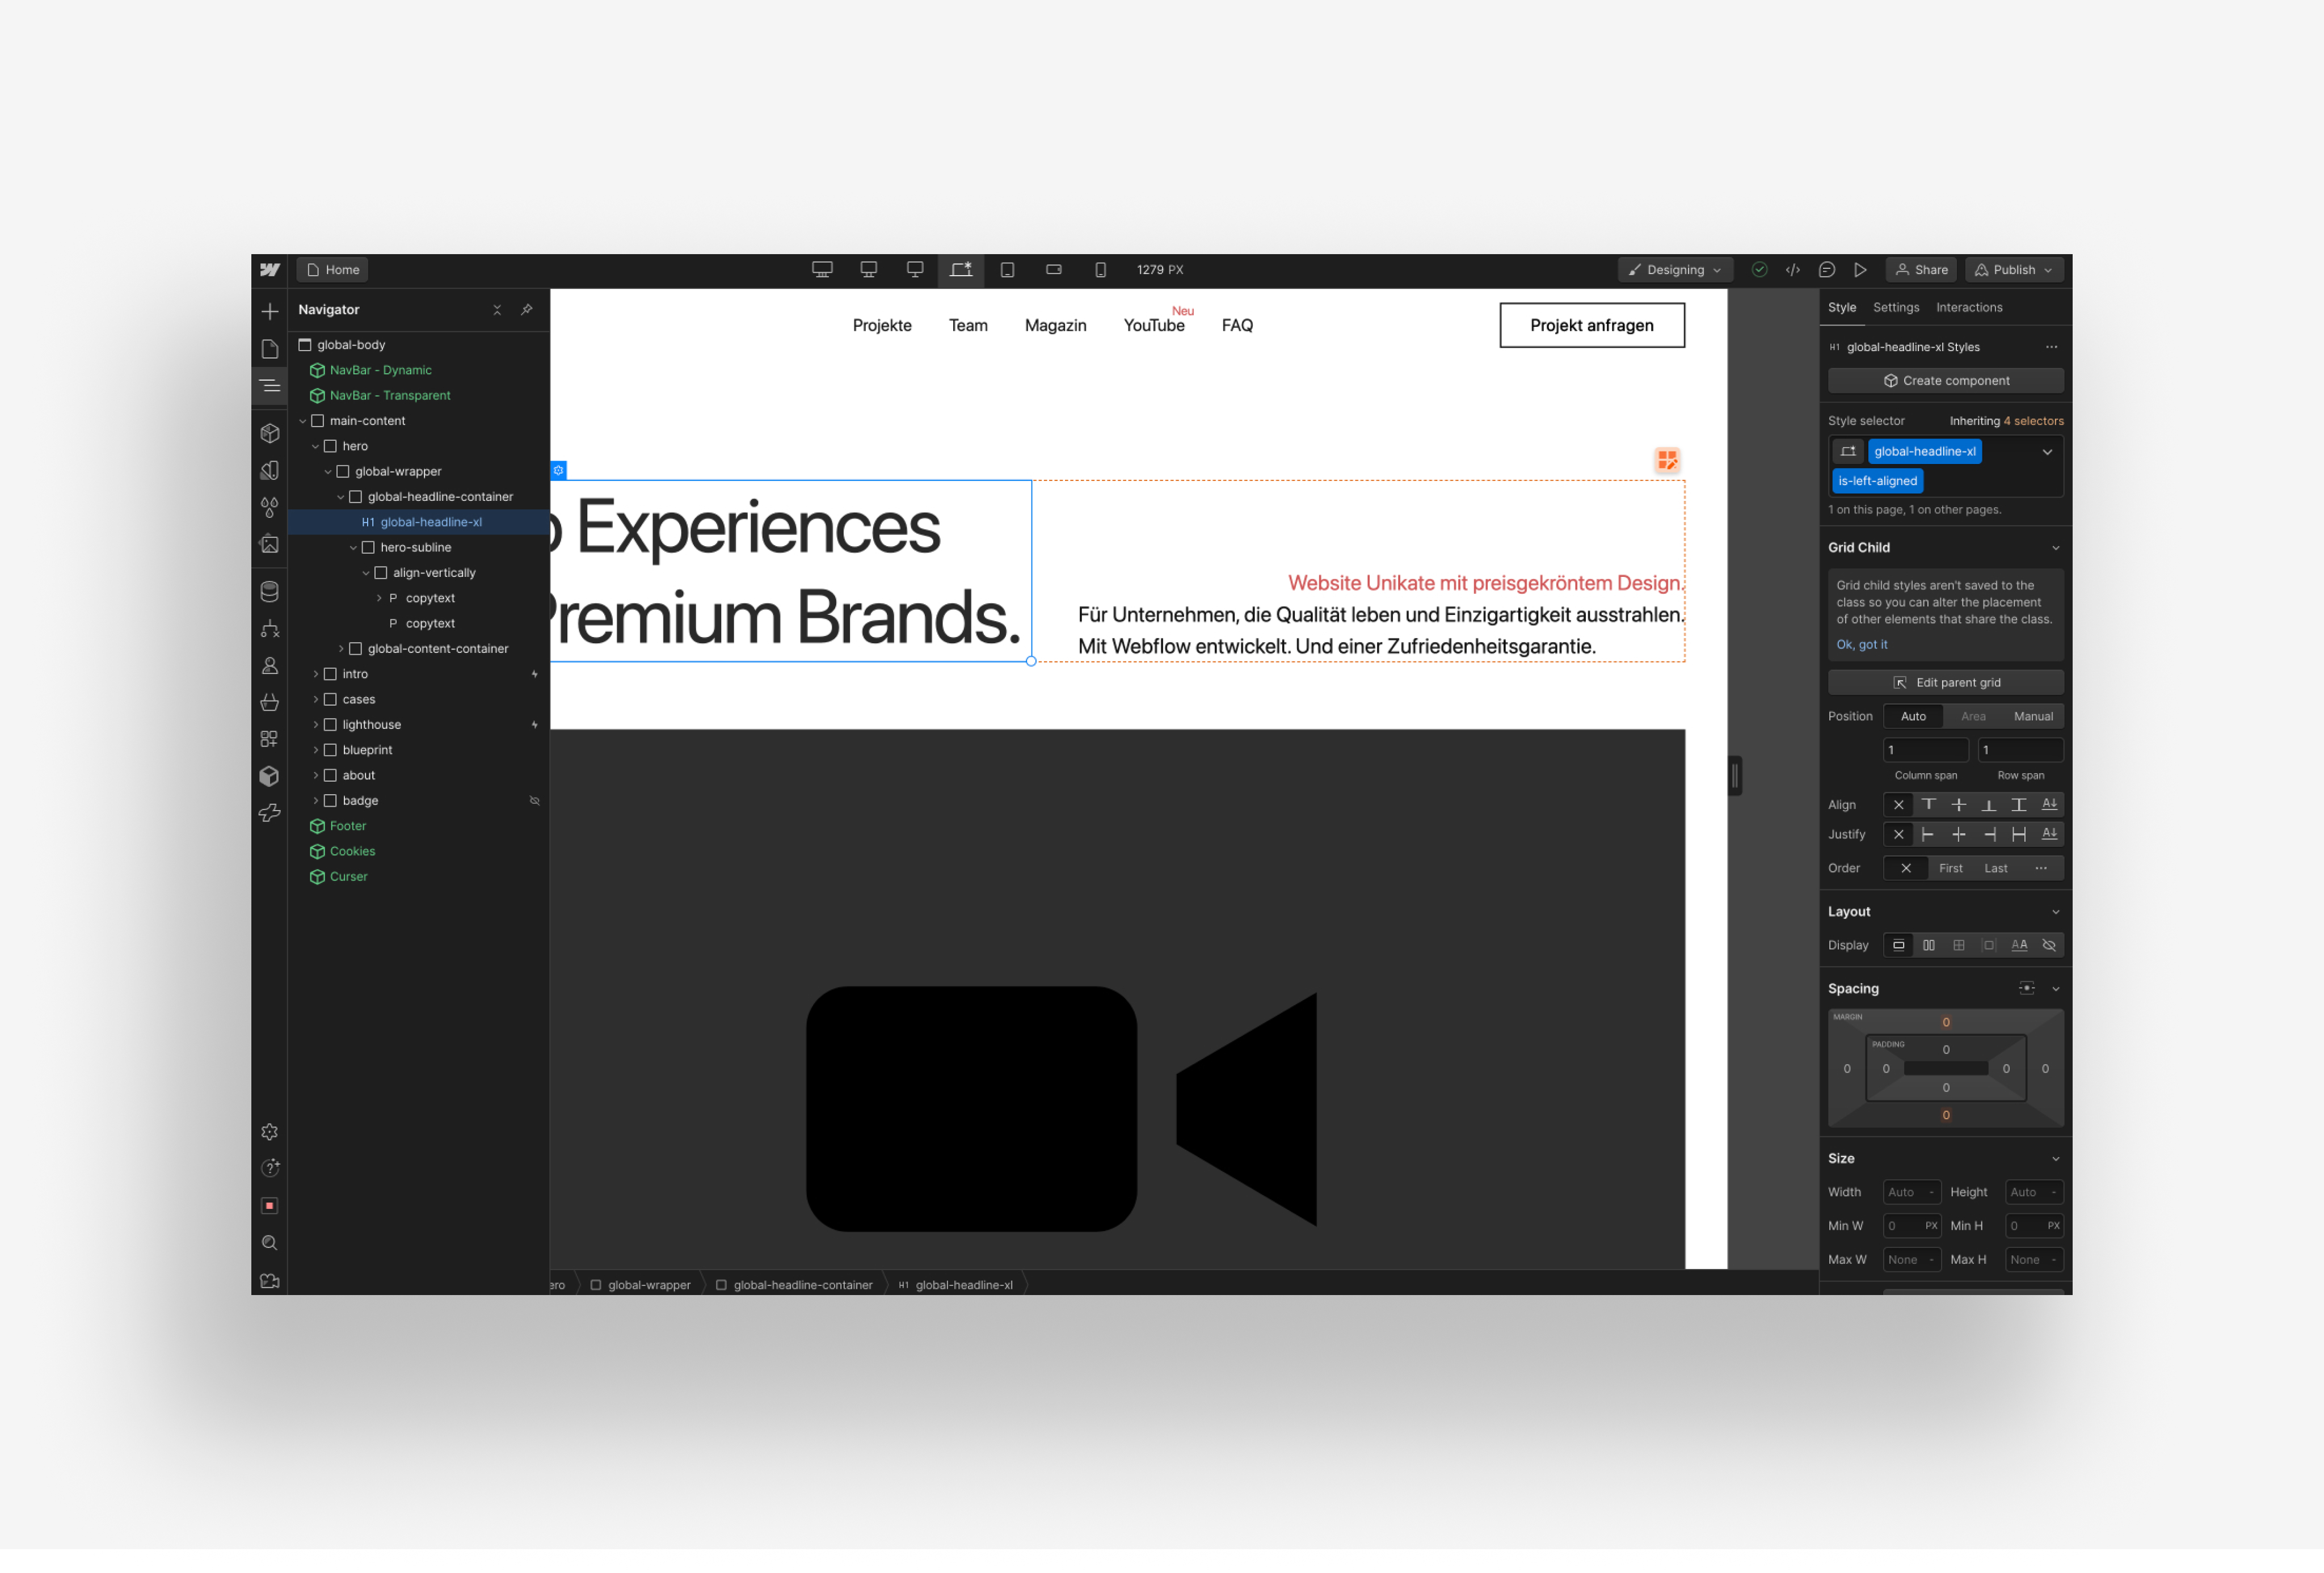Open the CMS collections database icon

pyautogui.click(x=269, y=591)
